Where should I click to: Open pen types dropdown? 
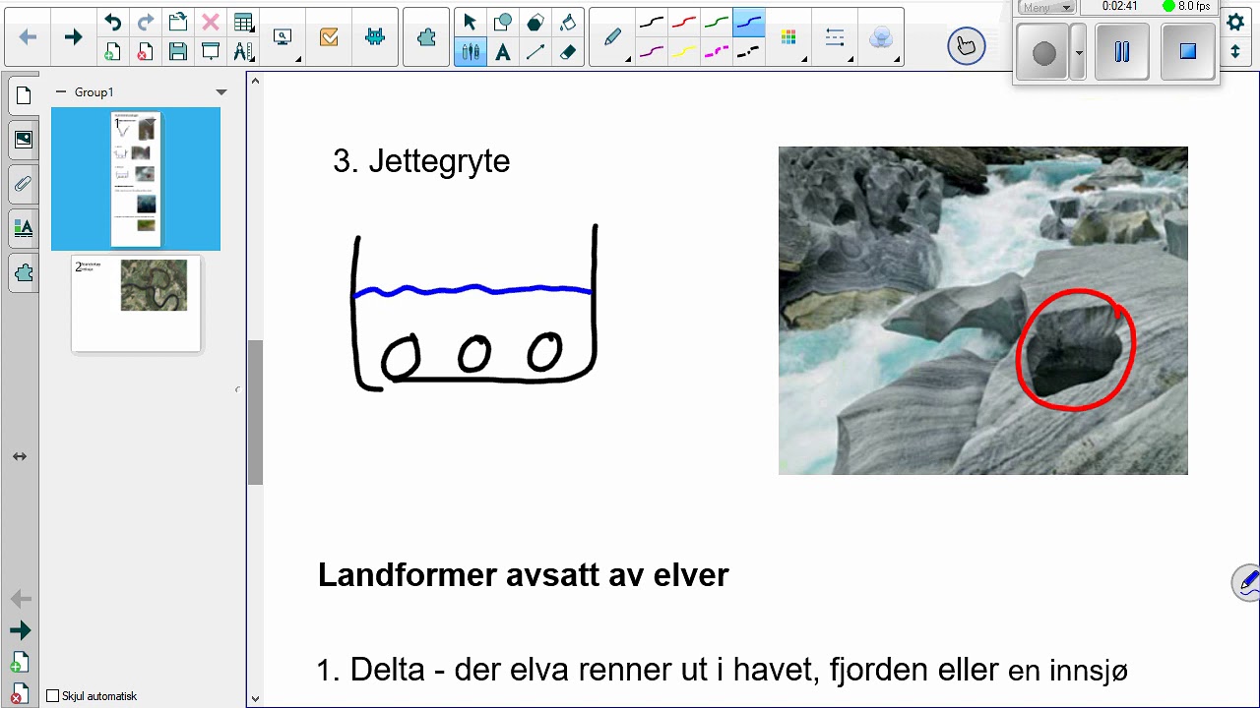point(613,37)
